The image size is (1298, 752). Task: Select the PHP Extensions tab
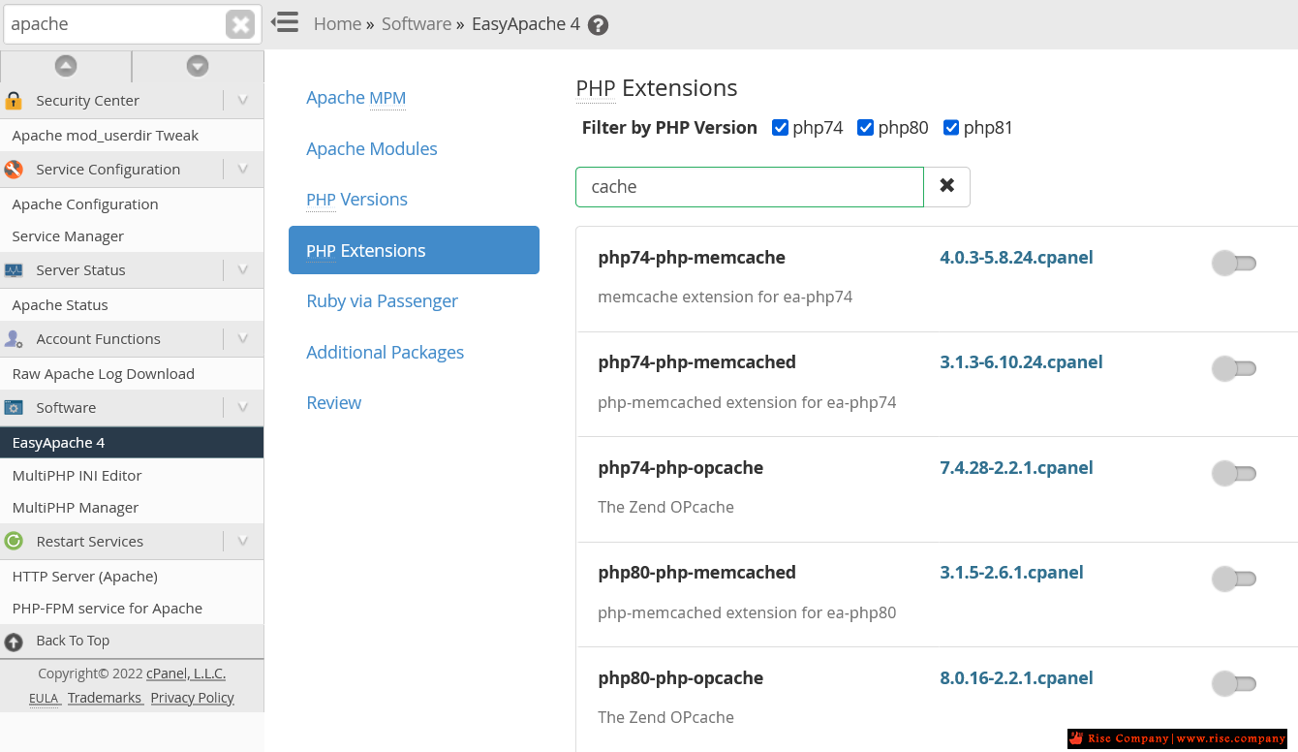point(414,250)
